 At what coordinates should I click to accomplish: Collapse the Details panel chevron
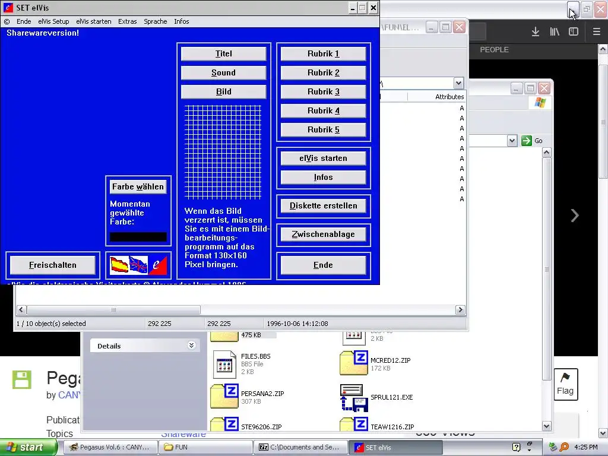192,346
